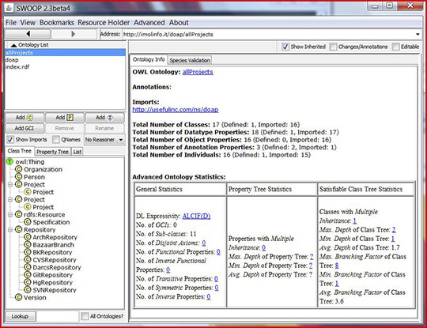Click the GitRepository class icon
The image size is (427, 328).
click(x=28, y=275)
